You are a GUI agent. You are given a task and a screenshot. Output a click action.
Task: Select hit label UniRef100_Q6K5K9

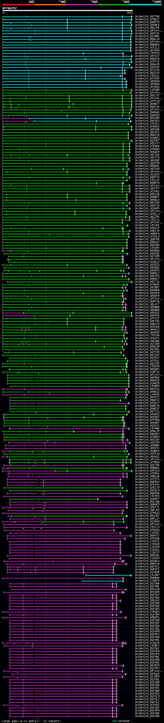coord(147,378)
